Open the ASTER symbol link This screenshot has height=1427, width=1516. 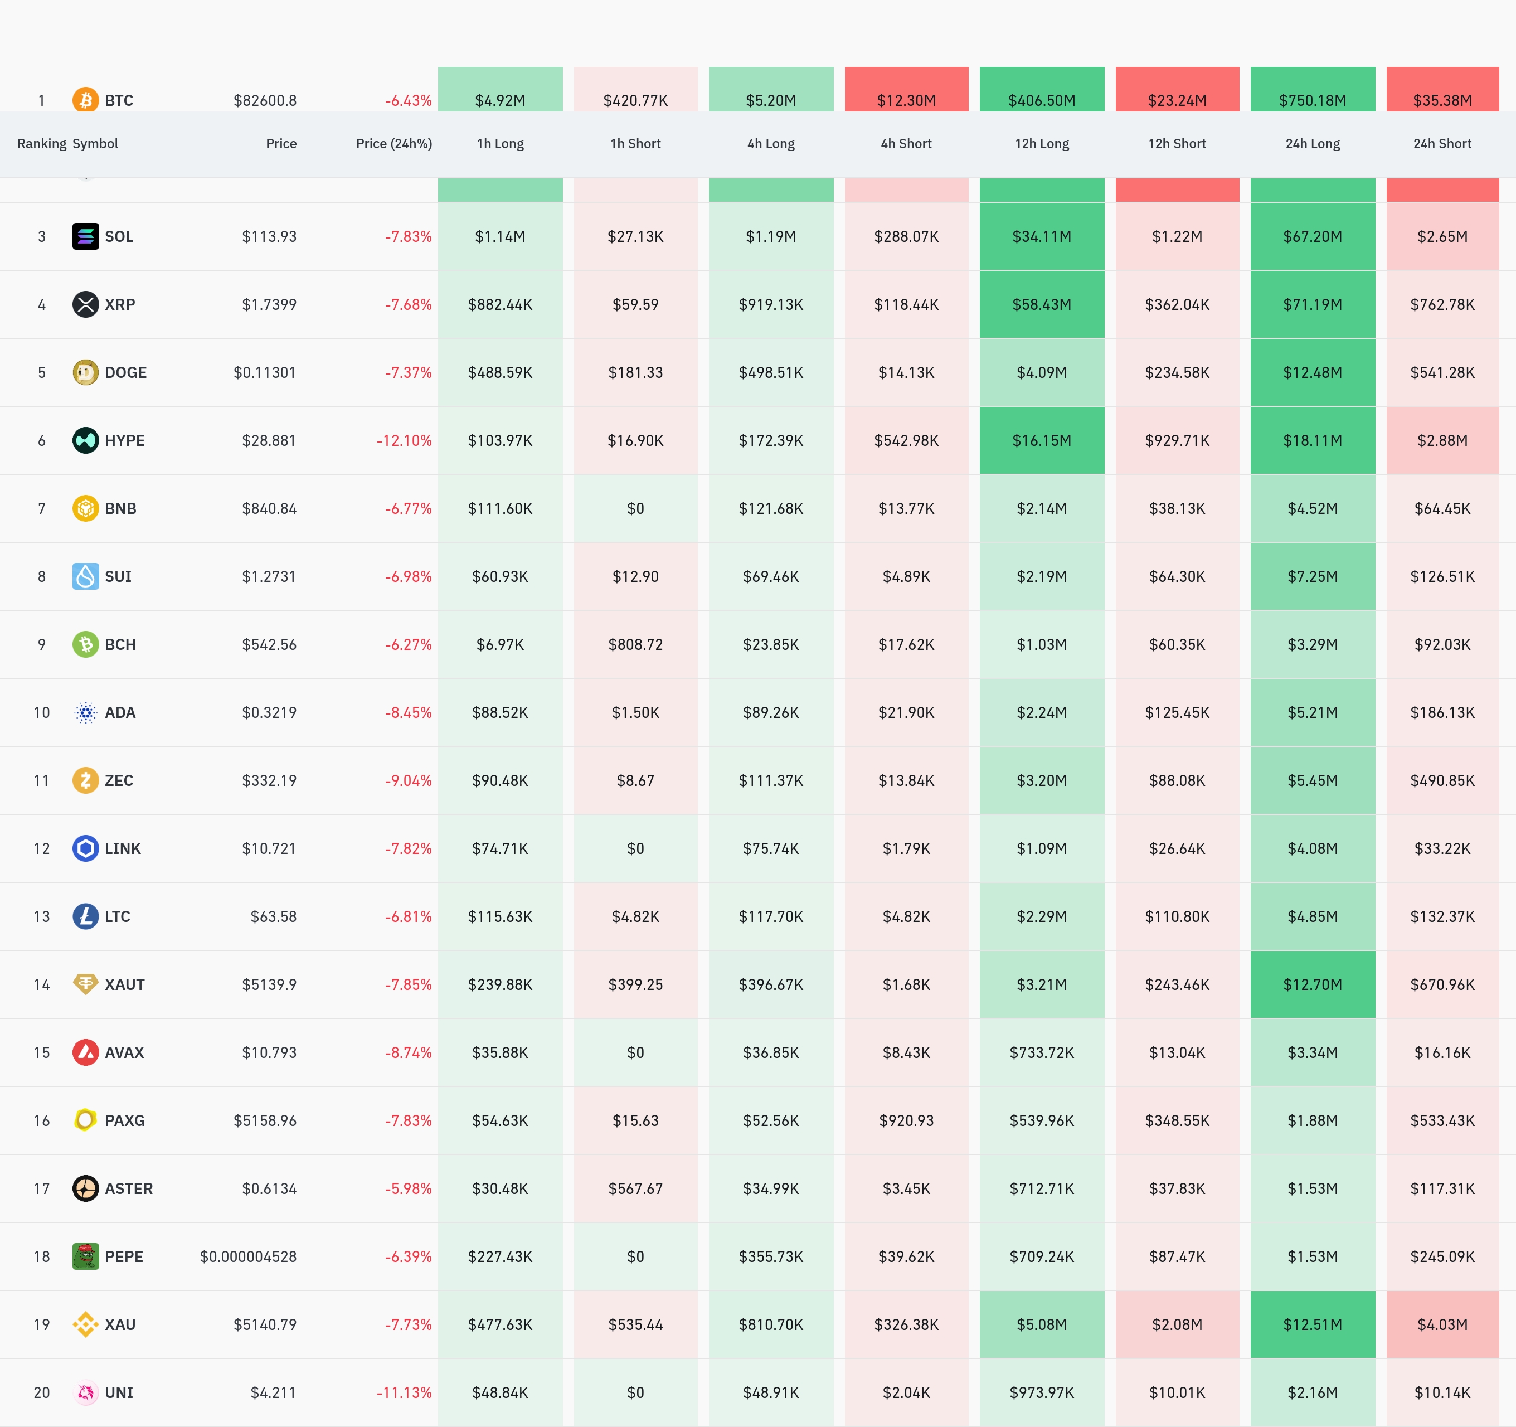pos(128,1188)
